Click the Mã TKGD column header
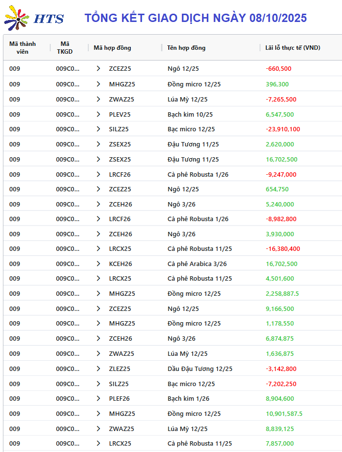Image resolution: width=342 pixels, height=452 pixels. point(64,47)
